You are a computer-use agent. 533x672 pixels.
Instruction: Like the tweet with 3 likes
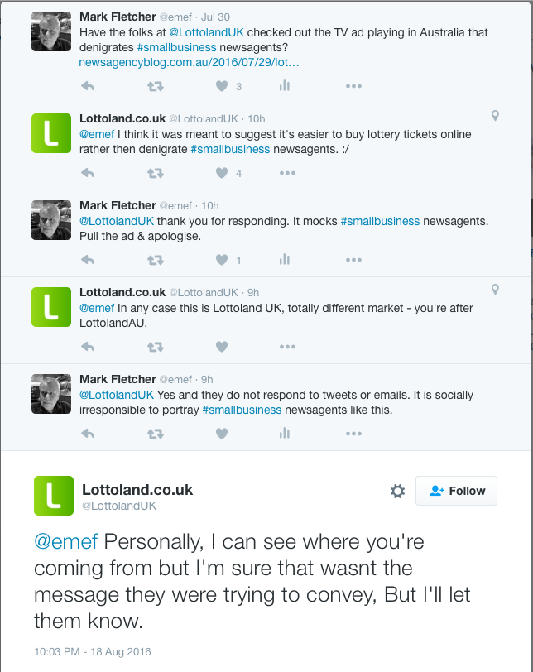[221, 86]
